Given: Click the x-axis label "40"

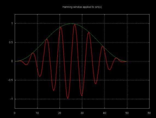Looking at the screenshot, I should (104, 113).
